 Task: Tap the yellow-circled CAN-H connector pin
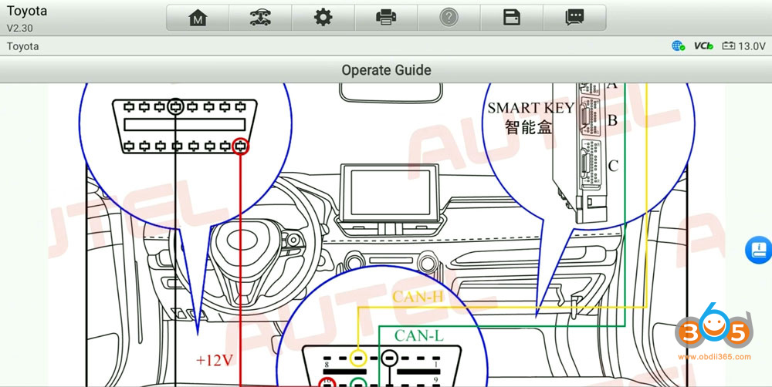(358, 358)
